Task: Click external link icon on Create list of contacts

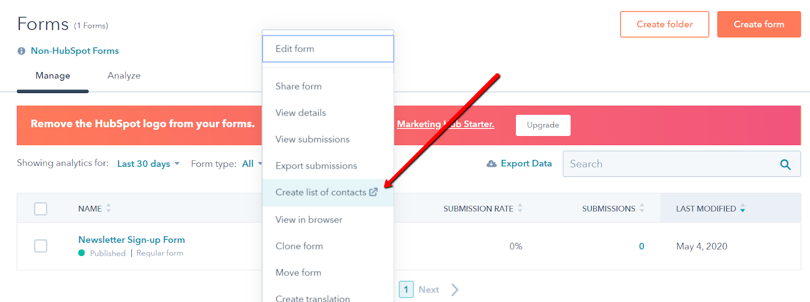Action: click(374, 192)
